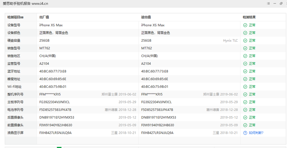The width and height of the screenshot is (287, 148).
Task: Click 正面黑色，背面金色 in 出厂值 column
Action: pos(54,33)
